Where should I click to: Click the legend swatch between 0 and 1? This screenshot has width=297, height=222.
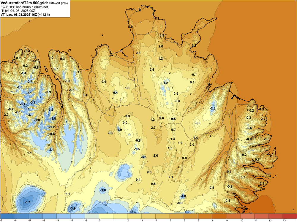pos(106,216)
